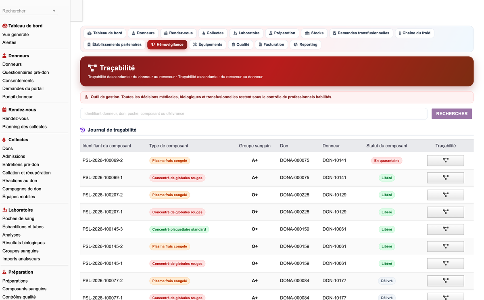
Task: Open the Demandes transfusionnelles tab
Action: pos(361,33)
